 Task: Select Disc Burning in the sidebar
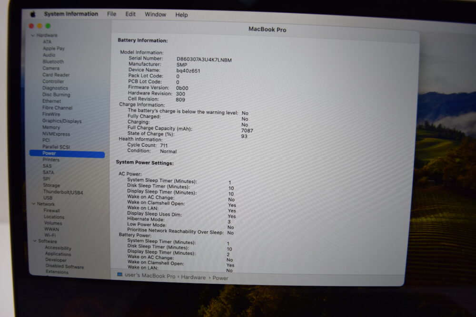click(56, 95)
